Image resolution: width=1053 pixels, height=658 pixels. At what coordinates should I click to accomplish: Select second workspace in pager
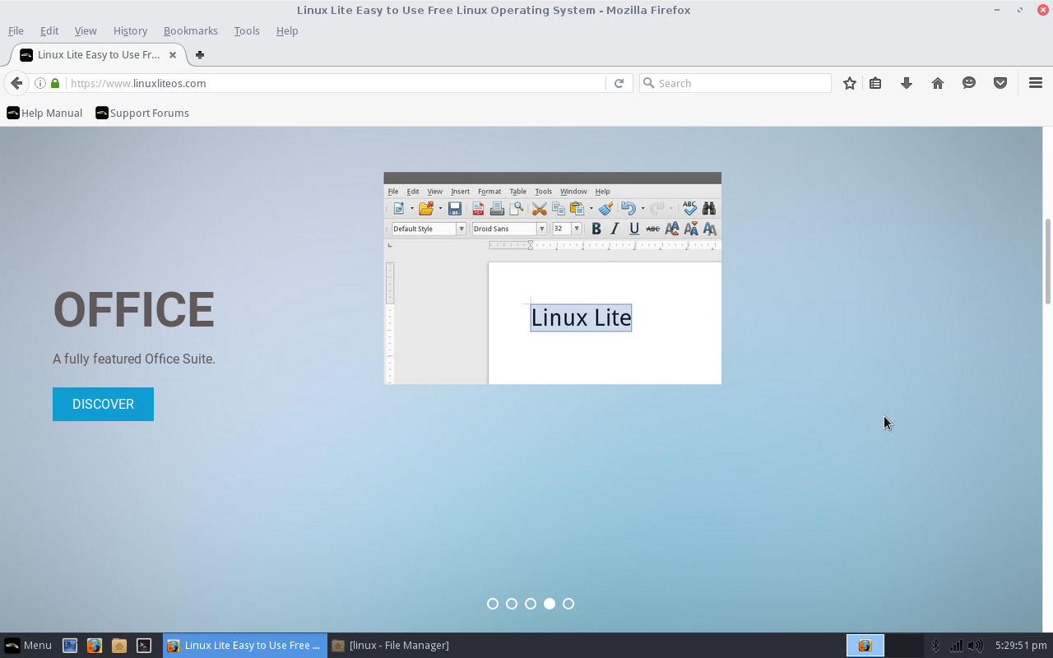904,645
